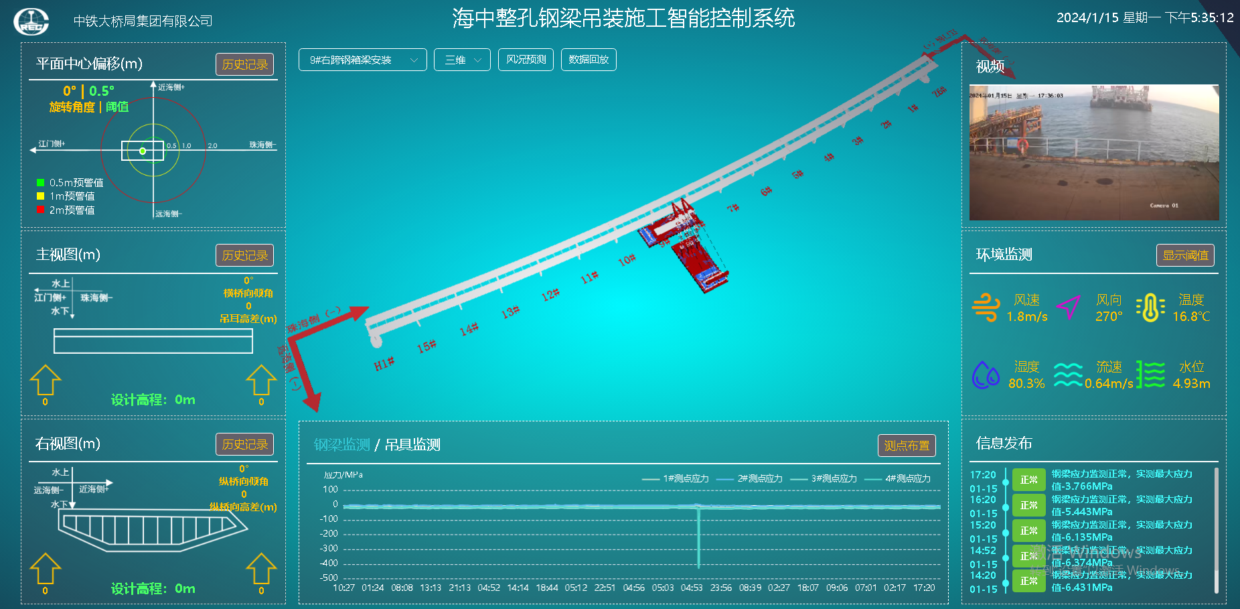
Task: Click the wind speed icon
Action: tap(986, 308)
